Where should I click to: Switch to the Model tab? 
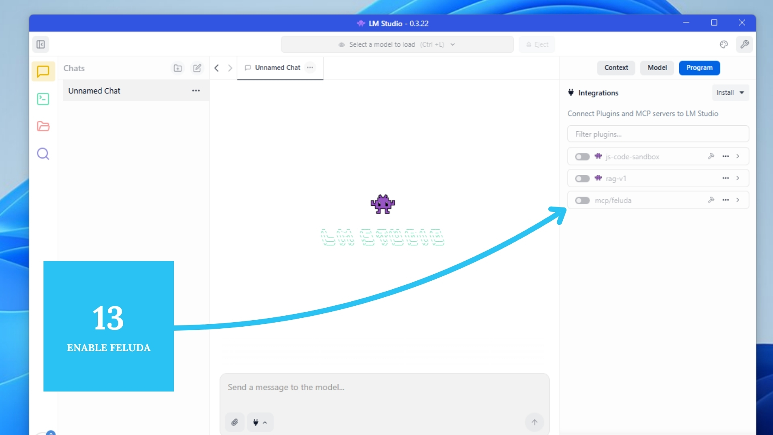(657, 68)
